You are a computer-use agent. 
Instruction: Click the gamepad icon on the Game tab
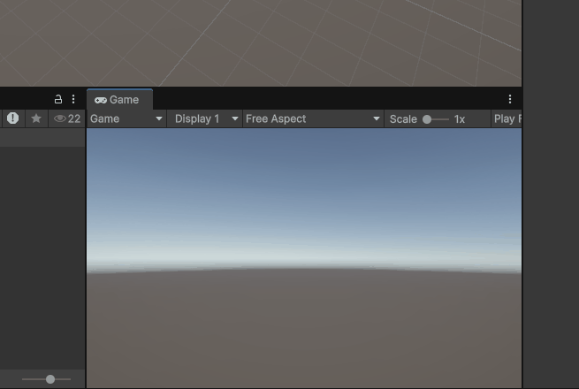tap(101, 100)
